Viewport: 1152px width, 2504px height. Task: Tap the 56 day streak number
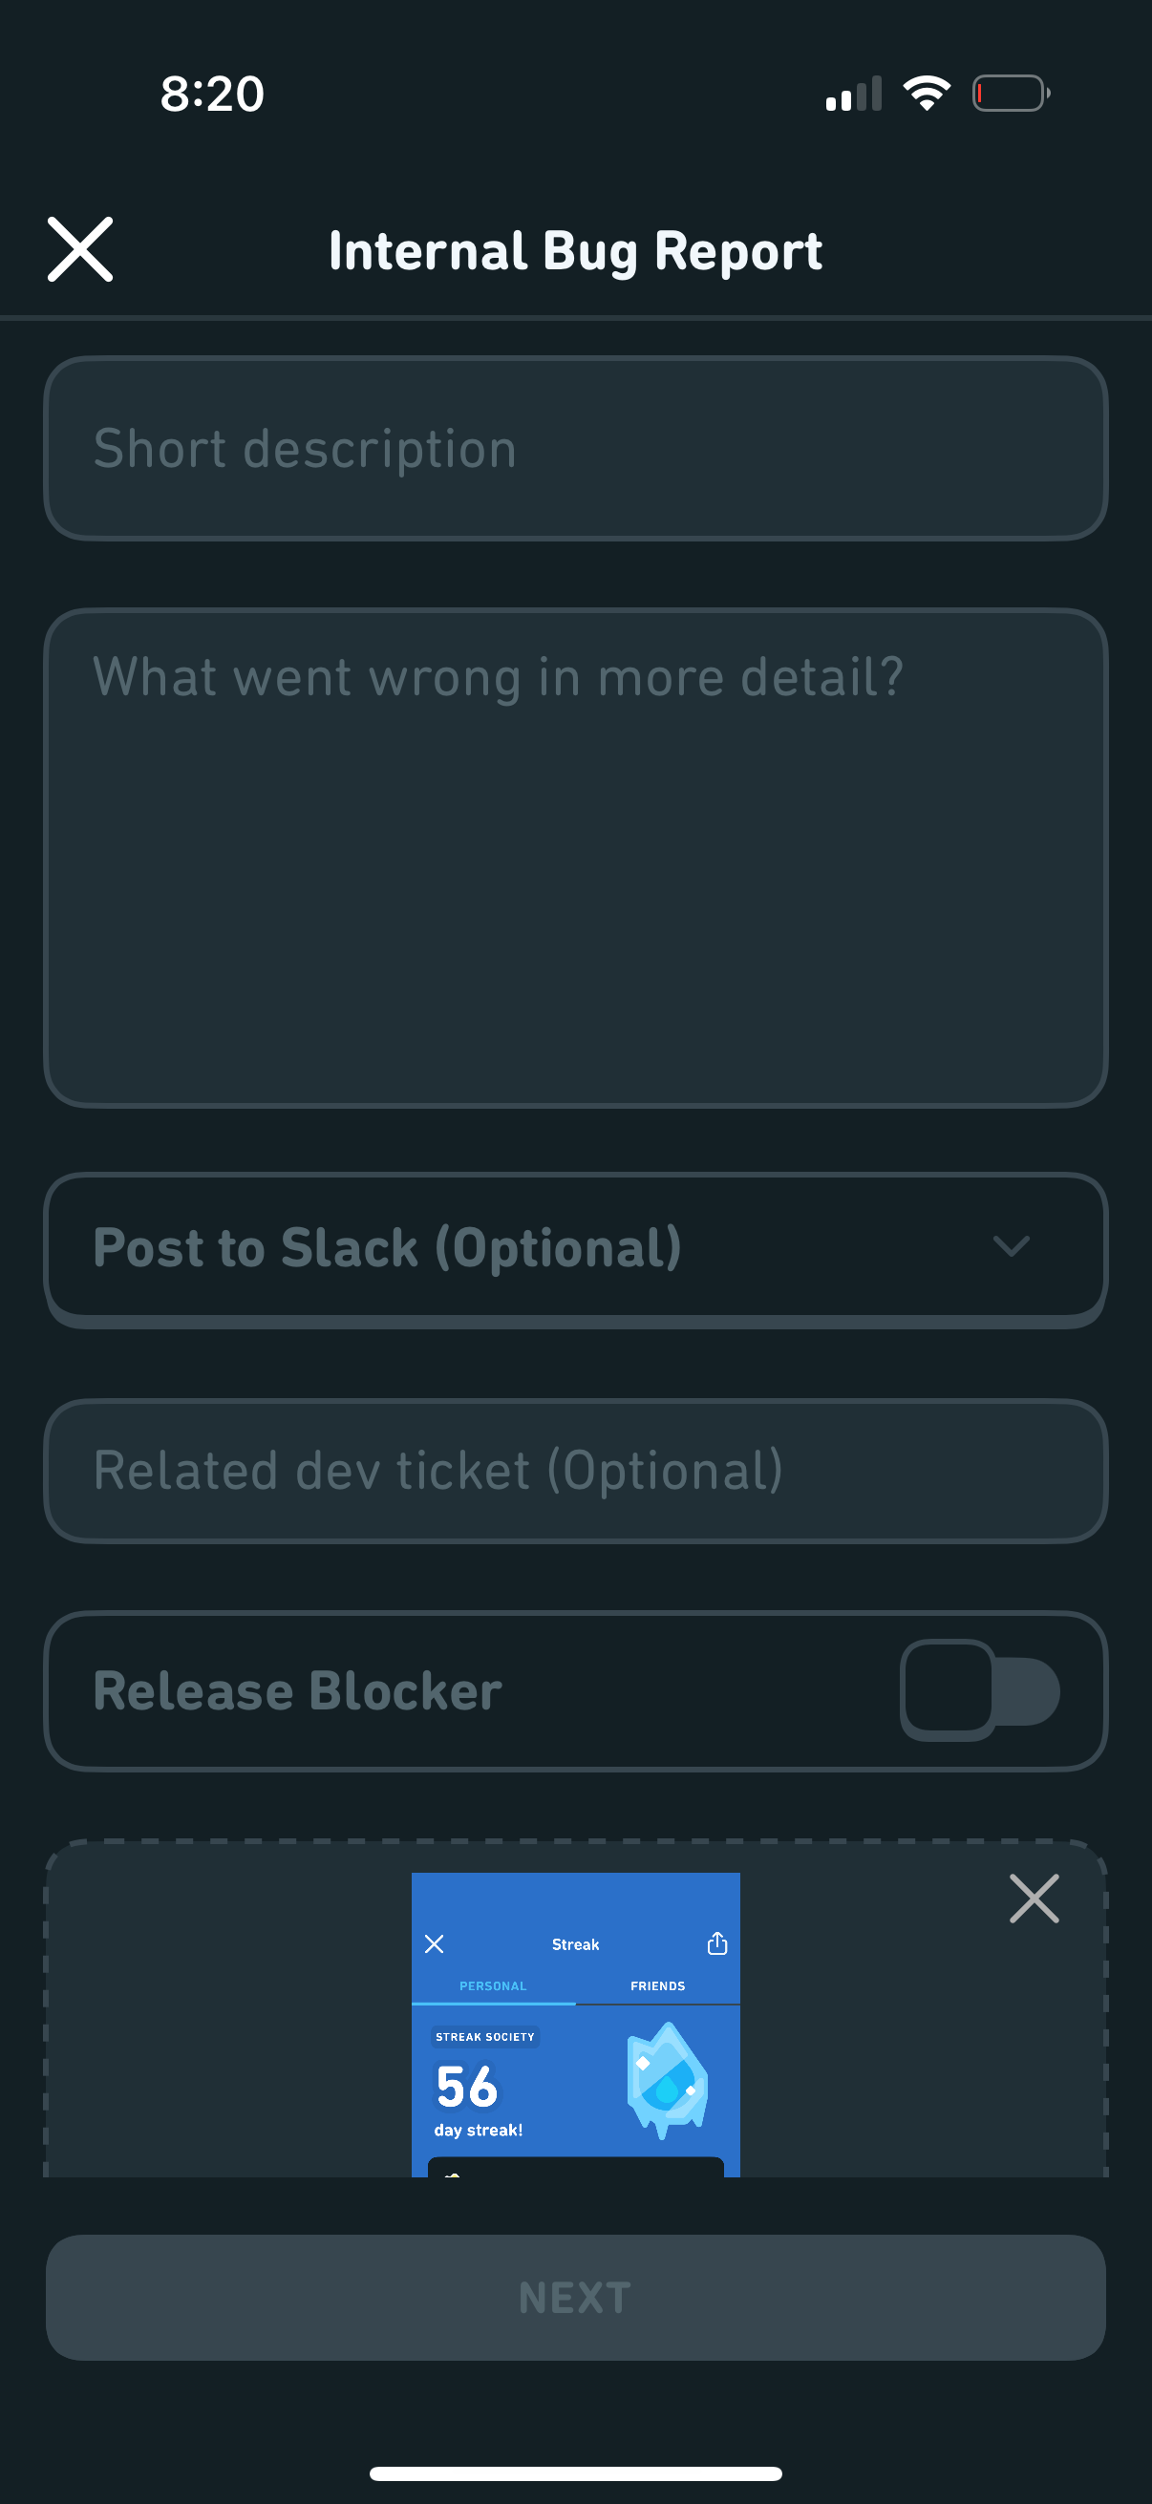(468, 2087)
